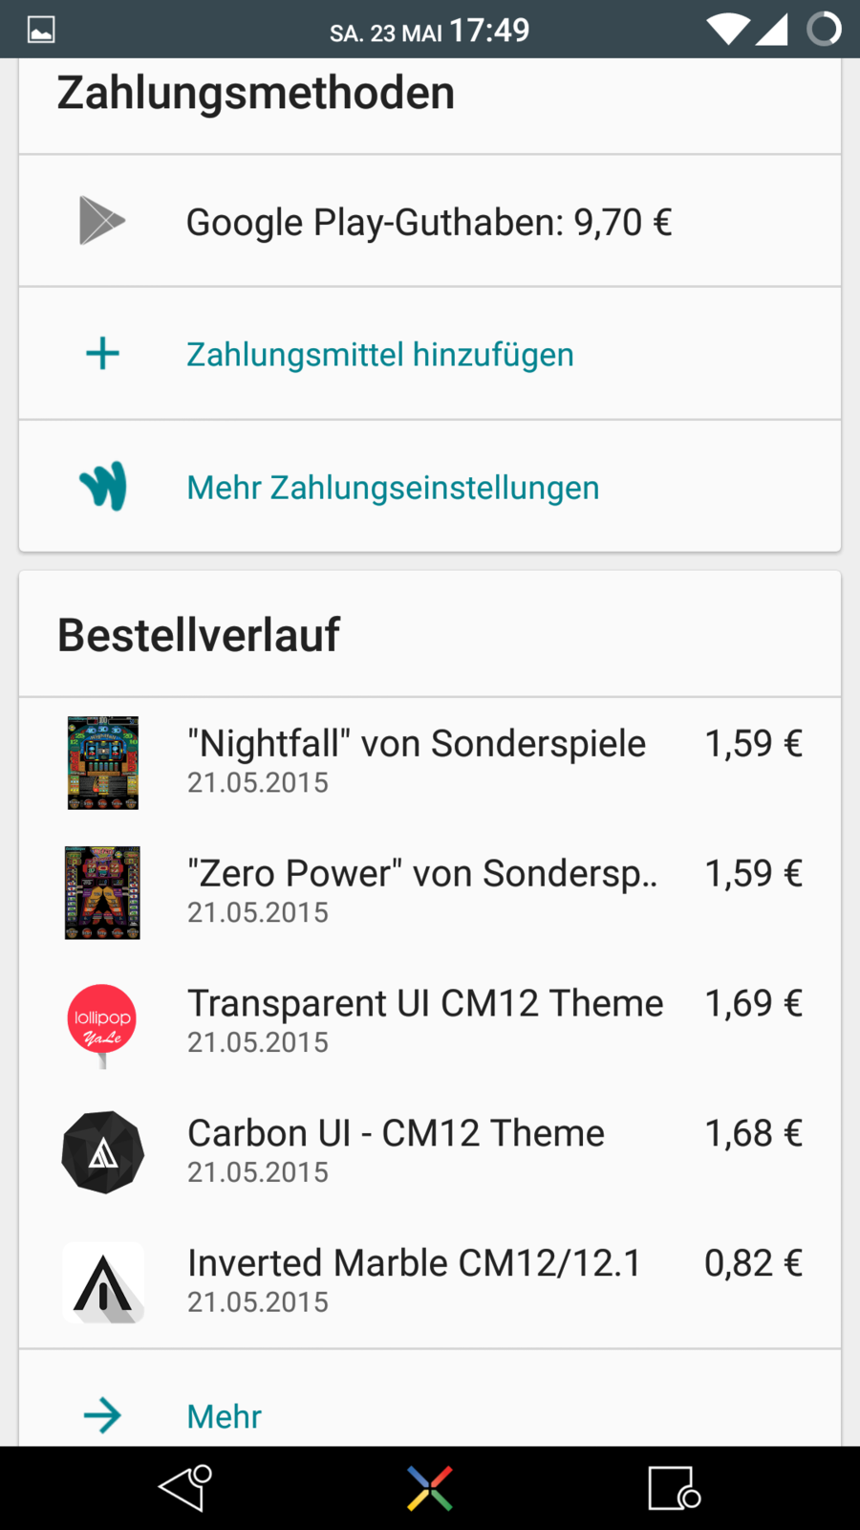Select Google Play-Guthaben payment method

pyautogui.click(x=429, y=223)
